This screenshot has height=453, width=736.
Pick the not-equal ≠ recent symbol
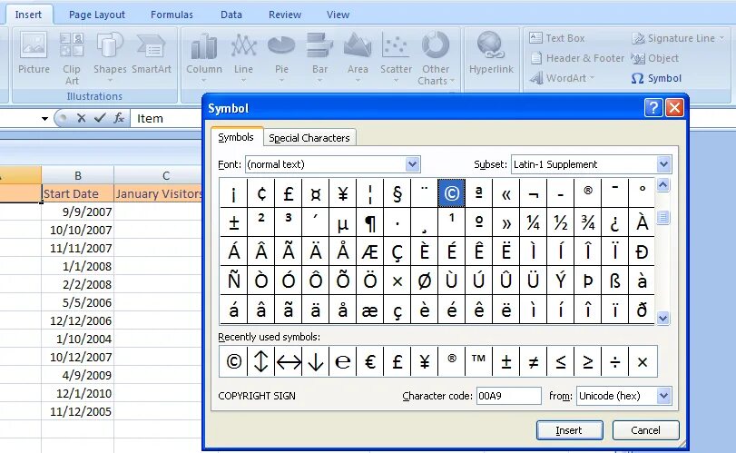(x=534, y=361)
